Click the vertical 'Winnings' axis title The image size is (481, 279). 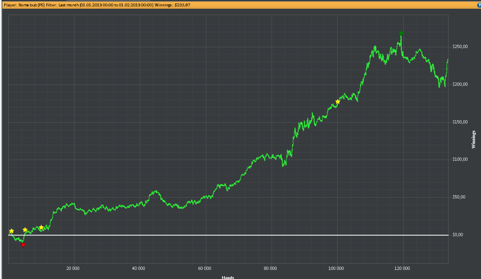[473, 139]
